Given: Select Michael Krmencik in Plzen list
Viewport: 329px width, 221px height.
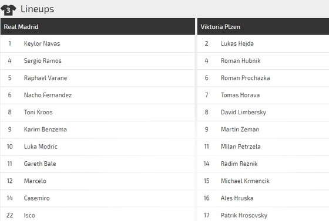Looking at the screenshot, I should pyautogui.click(x=245, y=181).
